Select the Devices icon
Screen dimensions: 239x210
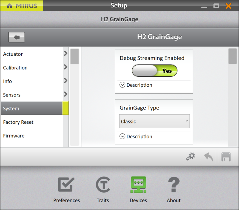(138, 186)
